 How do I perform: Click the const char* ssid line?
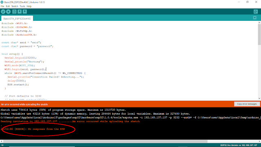pyautogui.click(x=21, y=42)
